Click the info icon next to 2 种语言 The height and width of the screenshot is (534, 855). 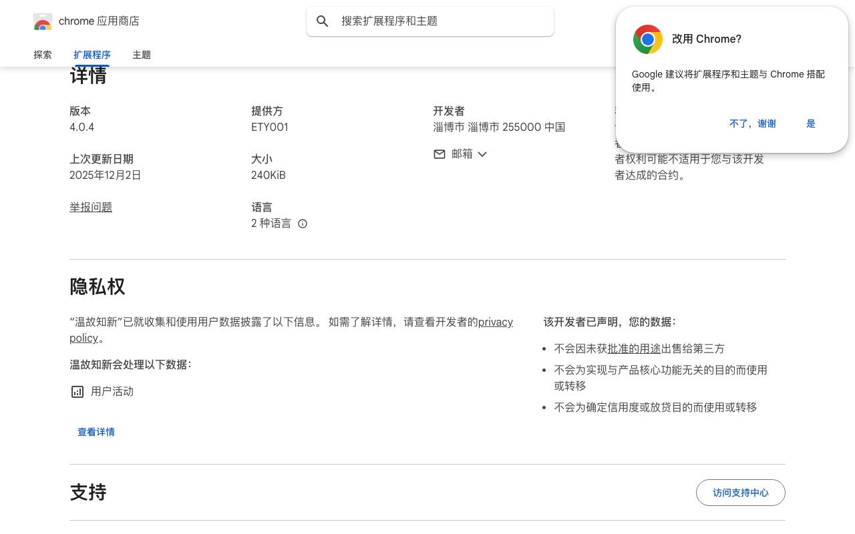(x=303, y=224)
